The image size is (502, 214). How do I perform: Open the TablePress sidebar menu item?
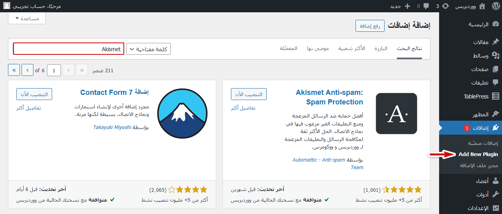coord(481,96)
